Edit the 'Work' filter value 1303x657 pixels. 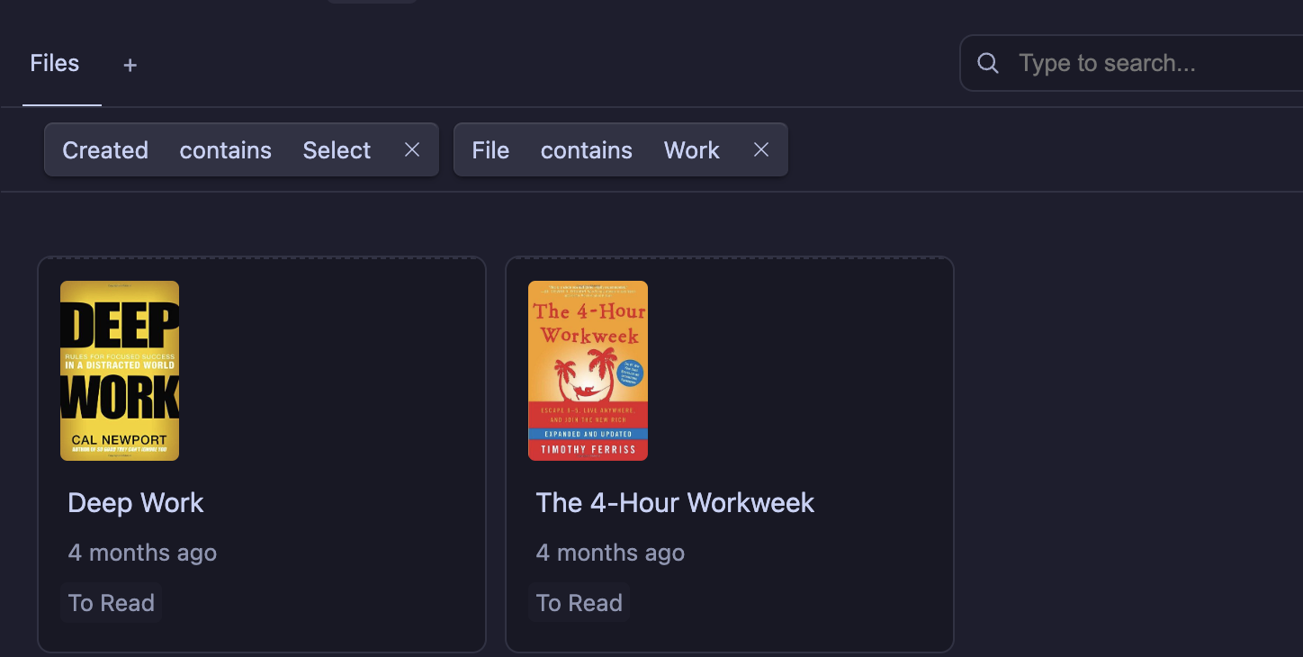[x=692, y=150]
